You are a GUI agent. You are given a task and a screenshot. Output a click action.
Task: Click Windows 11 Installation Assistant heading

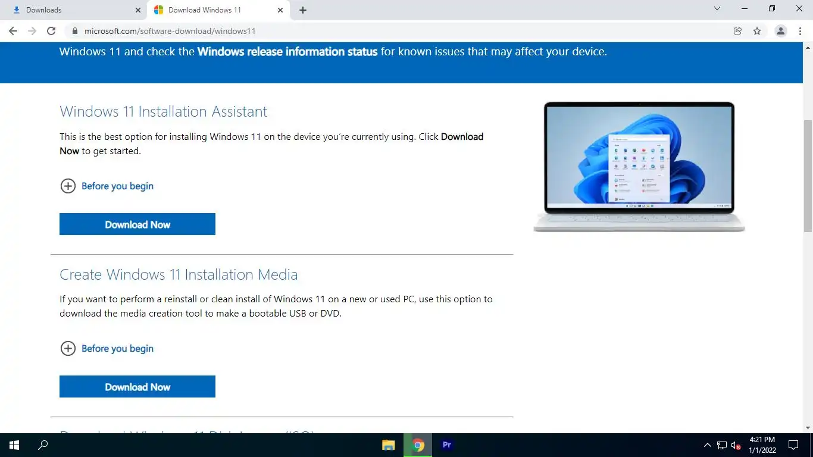(x=164, y=112)
